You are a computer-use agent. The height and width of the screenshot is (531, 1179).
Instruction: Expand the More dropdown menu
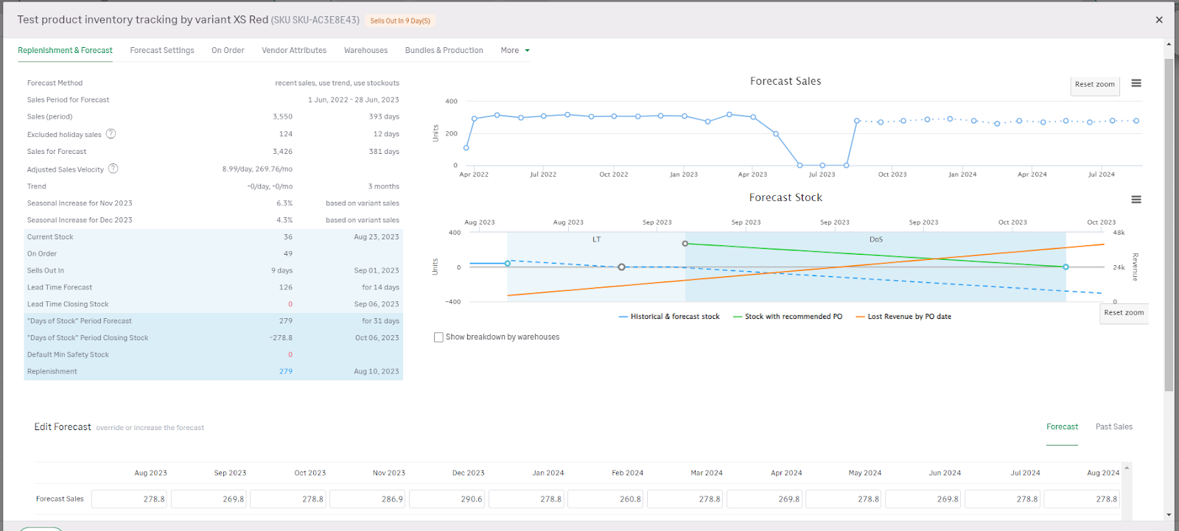point(514,51)
